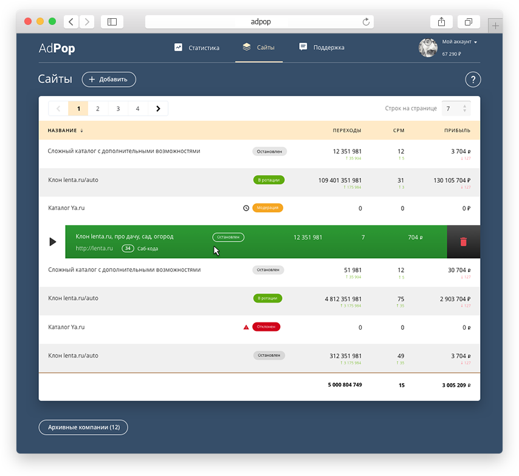
Task: Select page 1 in pagination
Action: [x=78, y=109]
